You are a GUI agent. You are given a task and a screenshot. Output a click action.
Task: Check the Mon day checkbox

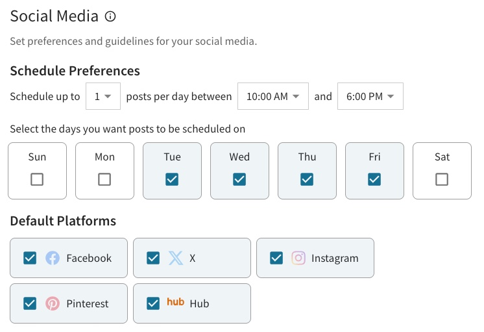104,179
